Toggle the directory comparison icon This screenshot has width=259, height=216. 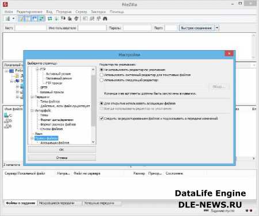click(x=92, y=18)
